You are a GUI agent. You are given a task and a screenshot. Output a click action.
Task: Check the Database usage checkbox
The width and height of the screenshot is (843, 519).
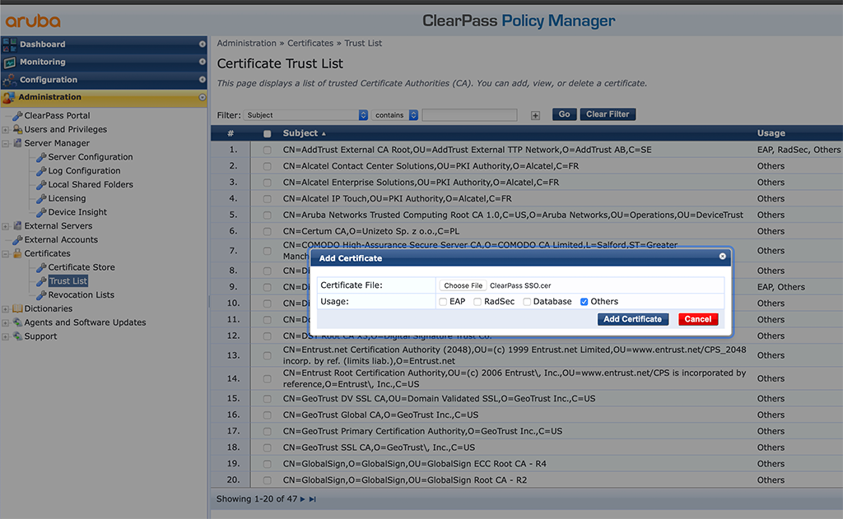(527, 302)
